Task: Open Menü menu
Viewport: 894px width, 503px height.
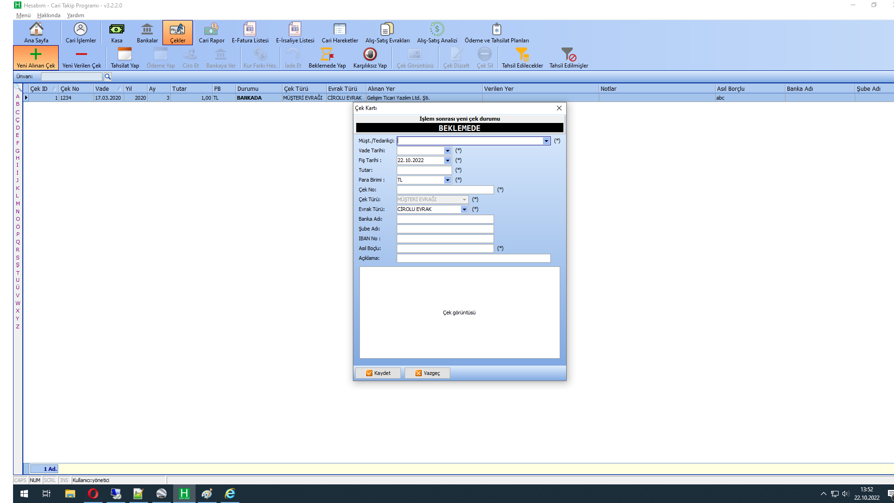Action: pyautogui.click(x=23, y=15)
